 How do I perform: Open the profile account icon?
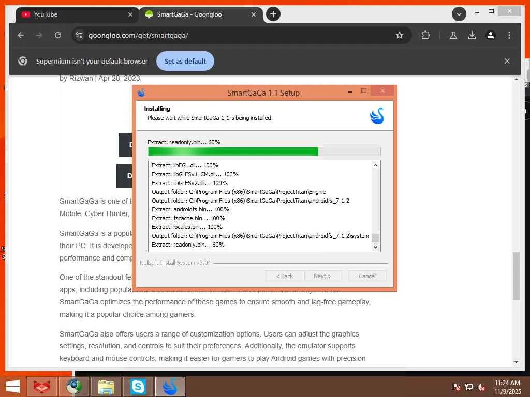491,35
